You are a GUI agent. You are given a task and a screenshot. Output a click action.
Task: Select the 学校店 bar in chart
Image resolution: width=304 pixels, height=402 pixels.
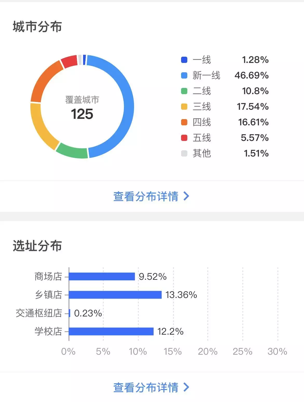click(111, 332)
